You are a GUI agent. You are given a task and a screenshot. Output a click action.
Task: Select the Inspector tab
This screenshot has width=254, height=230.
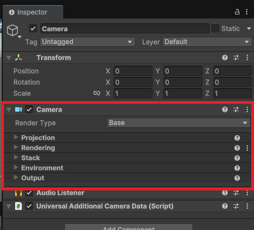(33, 12)
